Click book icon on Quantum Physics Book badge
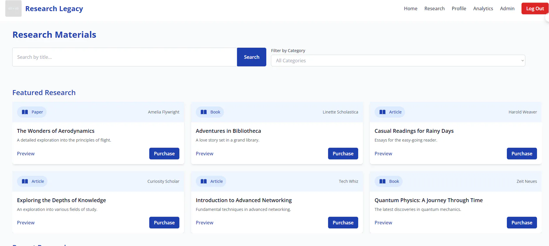This screenshot has width=549, height=246. coord(382,181)
